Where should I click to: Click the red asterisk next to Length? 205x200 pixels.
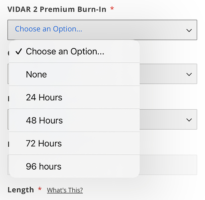40,189
